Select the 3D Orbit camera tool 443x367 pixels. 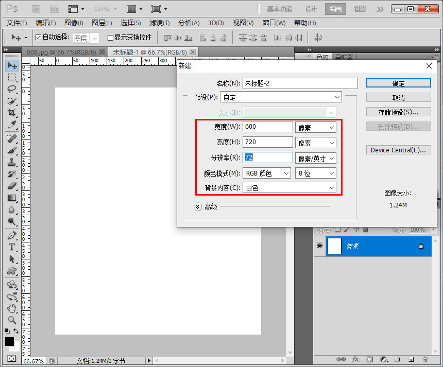click(x=12, y=296)
